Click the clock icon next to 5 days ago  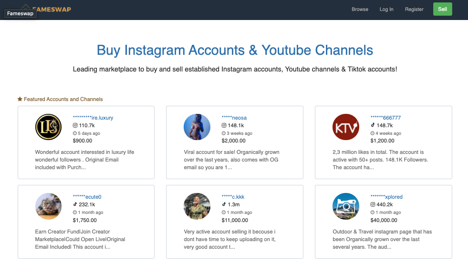tap(75, 133)
